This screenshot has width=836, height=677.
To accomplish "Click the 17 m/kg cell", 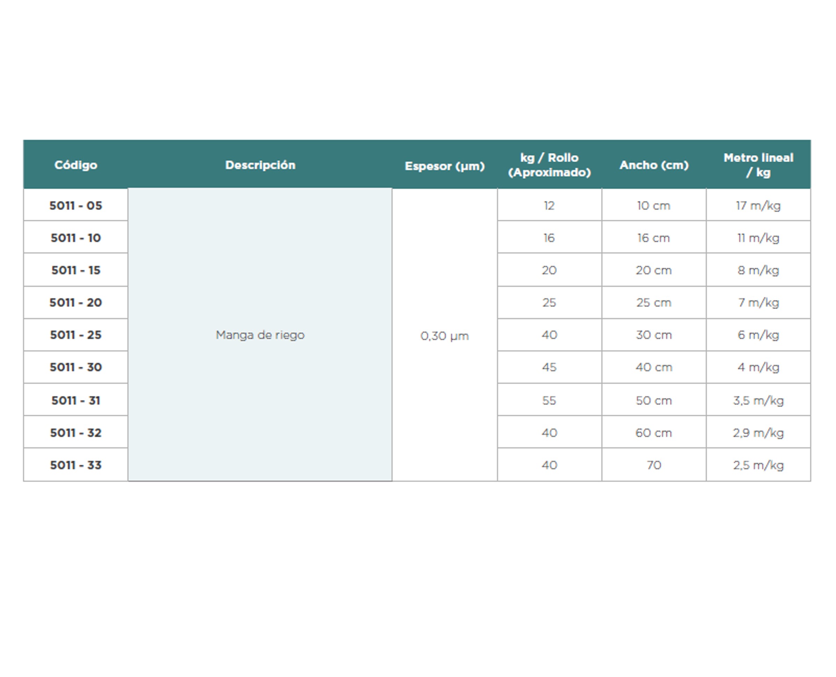I will click(x=758, y=205).
